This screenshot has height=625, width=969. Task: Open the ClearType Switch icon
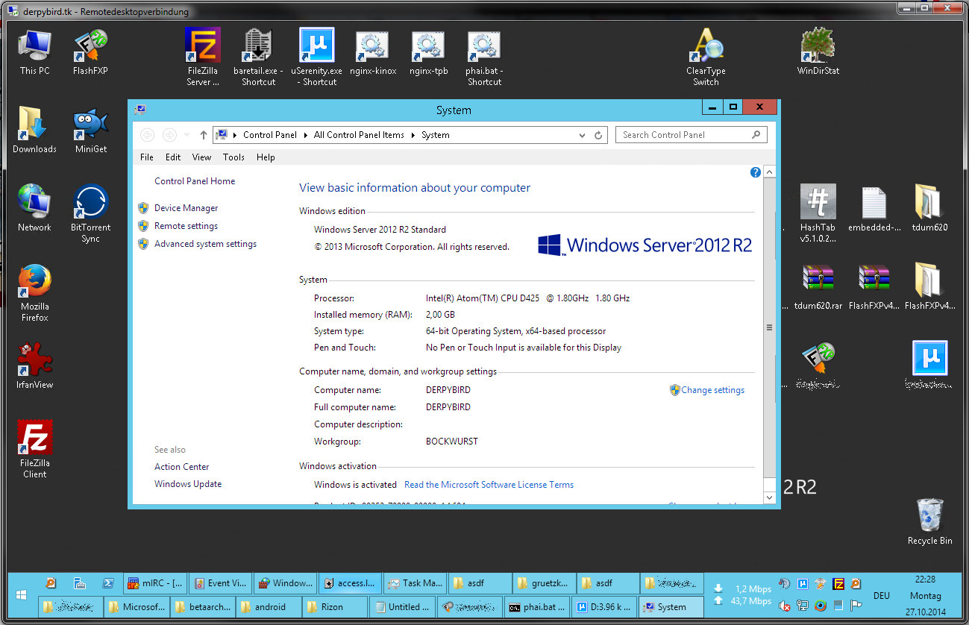(x=706, y=57)
